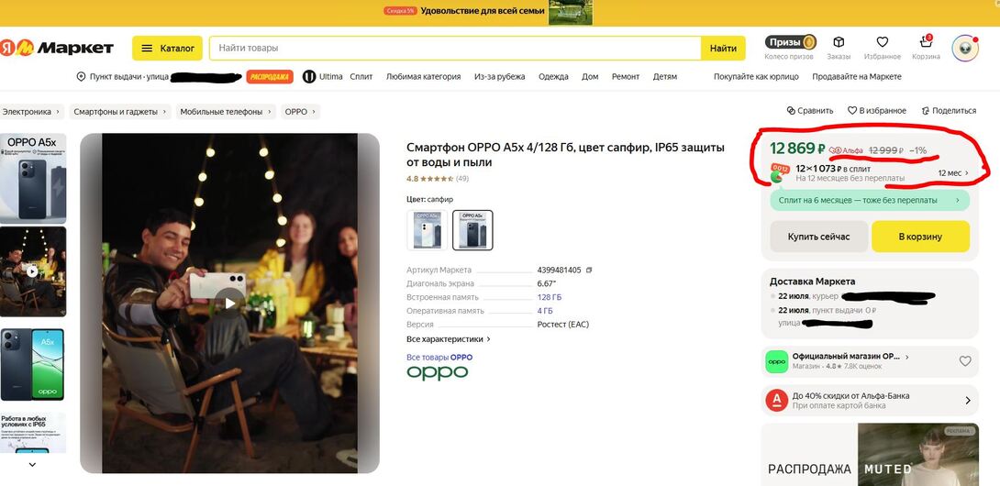1000x486 pixels.
Task: Open the Заказы orders icon
Action: 839,43
